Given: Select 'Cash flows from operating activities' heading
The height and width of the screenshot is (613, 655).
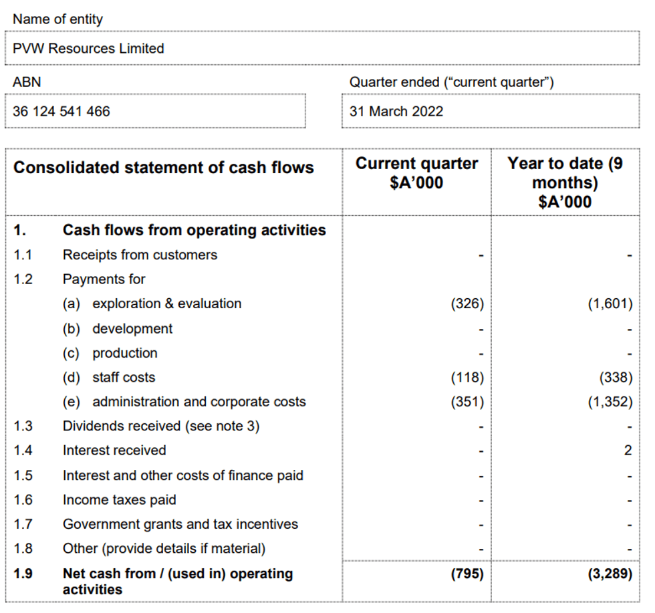Looking at the screenshot, I should [x=194, y=230].
